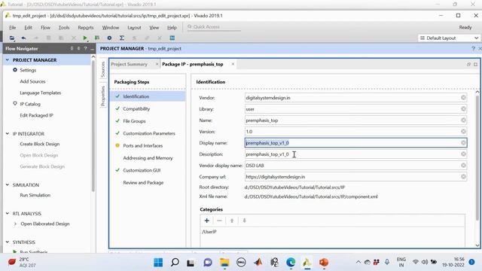The image size is (482, 271).
Task: Click the green Run play icon
Action: pos(85,38)
